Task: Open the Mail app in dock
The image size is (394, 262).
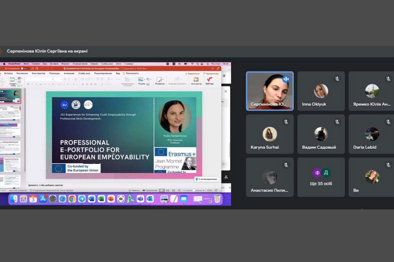Action: pos(184,199)
